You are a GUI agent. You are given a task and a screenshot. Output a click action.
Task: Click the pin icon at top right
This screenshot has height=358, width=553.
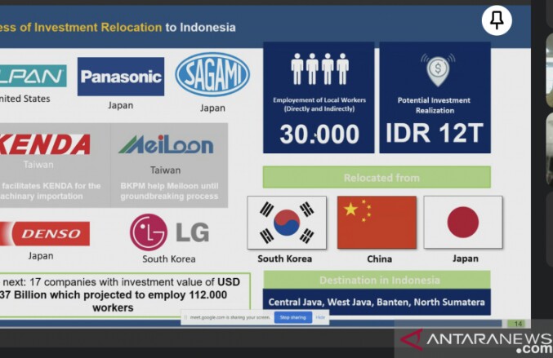[x=497, y=20]
